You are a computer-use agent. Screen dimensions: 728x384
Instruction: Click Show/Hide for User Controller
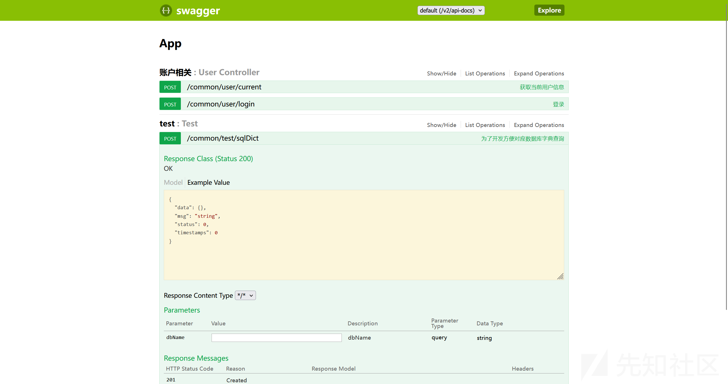tap(441, 73)
